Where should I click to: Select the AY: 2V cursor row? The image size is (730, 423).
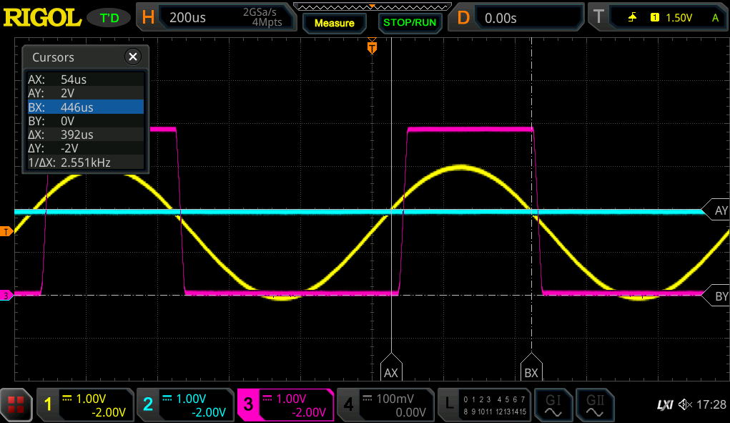(x=86, y=93)
